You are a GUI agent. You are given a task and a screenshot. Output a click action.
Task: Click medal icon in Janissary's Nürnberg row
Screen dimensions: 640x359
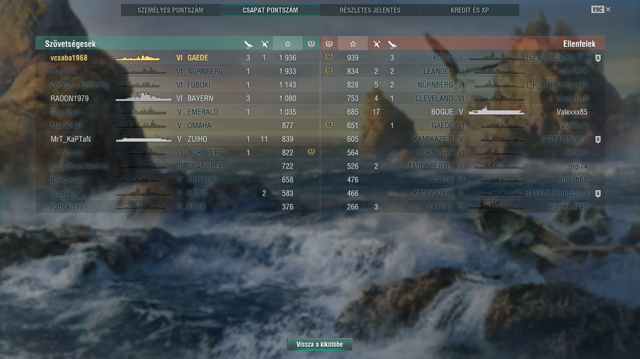pyautogui.click(x=311, y=152)
